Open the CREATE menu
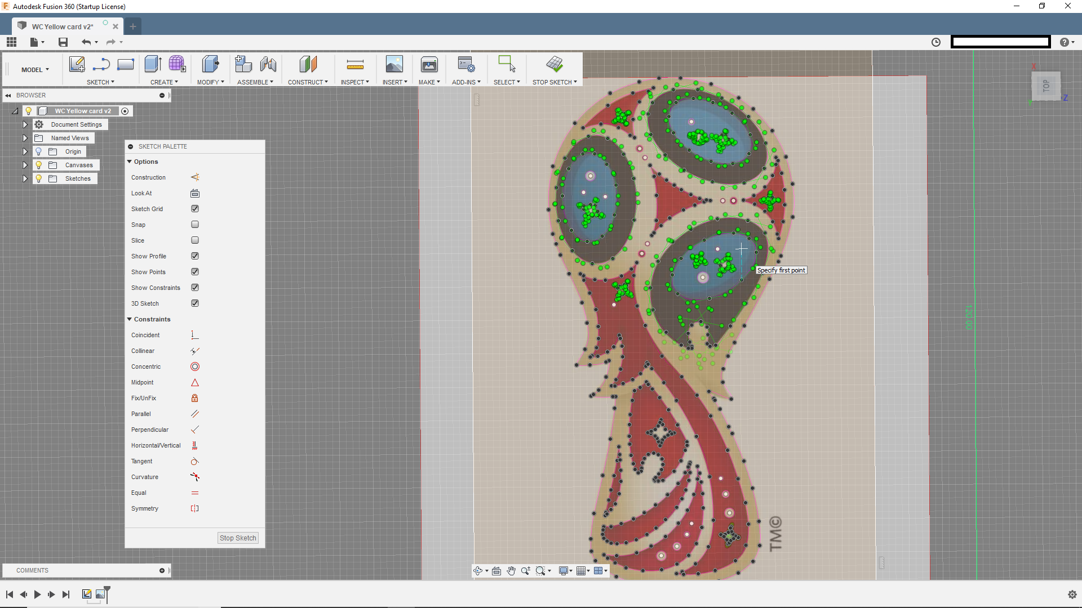Screen dimensions: 1082x608 coord(164,82)
